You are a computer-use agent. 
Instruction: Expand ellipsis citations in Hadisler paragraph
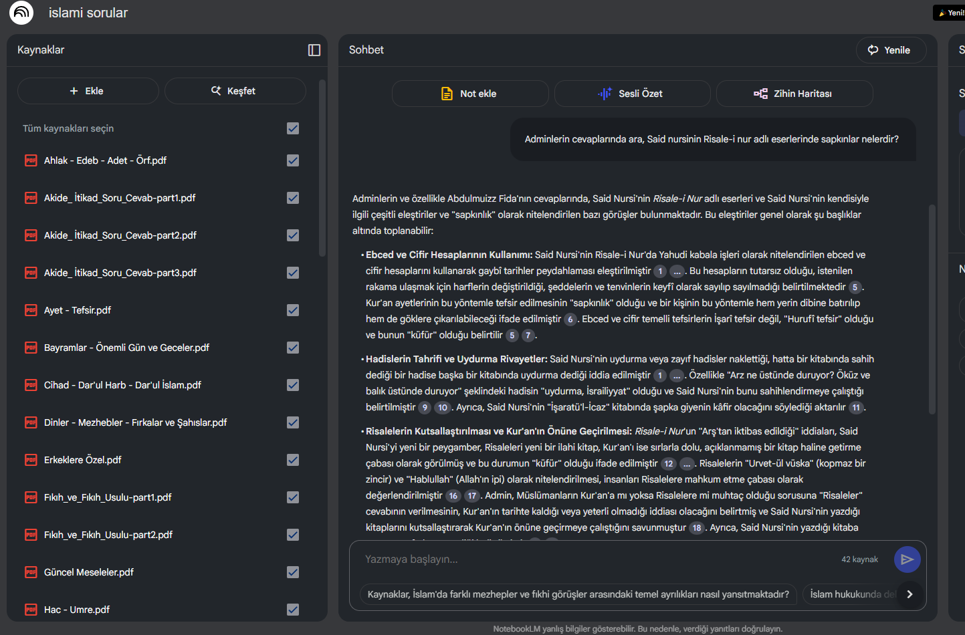click(x=677, y=376)
